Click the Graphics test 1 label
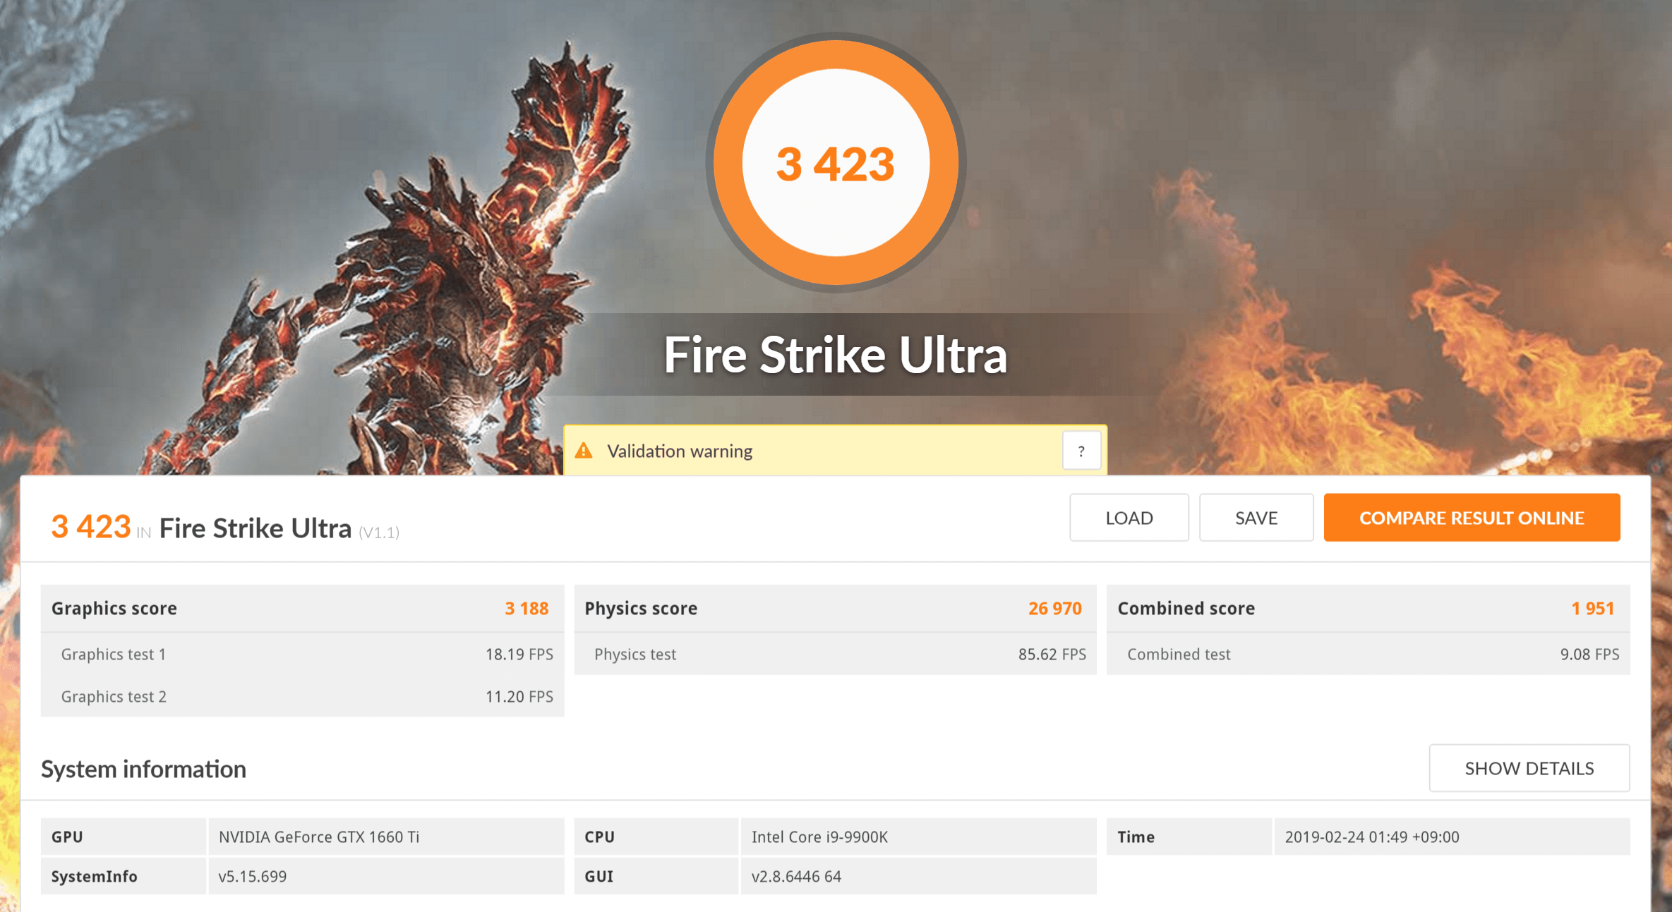The width and height of the screenshot is (1672, 912). click(114, 655)
